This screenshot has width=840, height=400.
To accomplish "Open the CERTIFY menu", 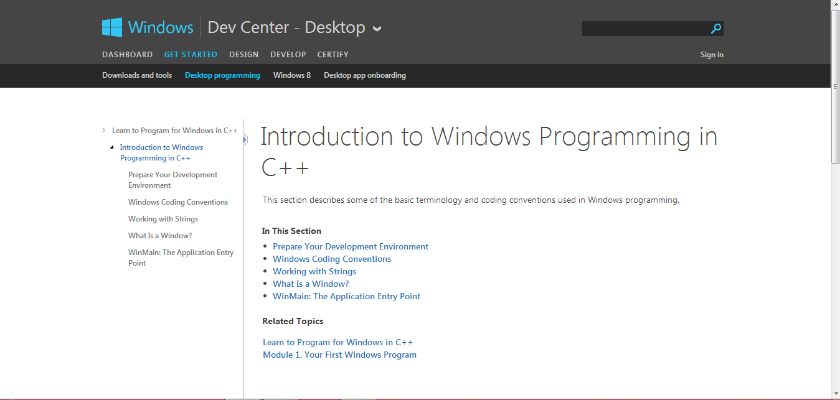I will 333,55.
